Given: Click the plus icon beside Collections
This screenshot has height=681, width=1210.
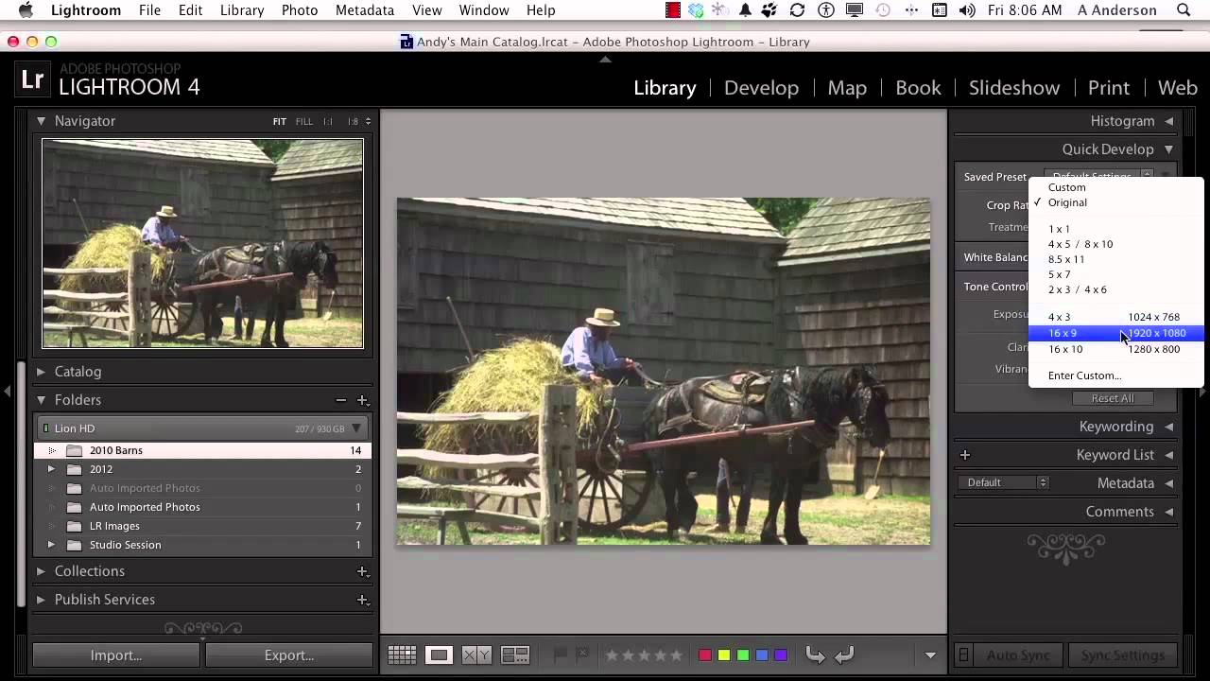Looking at the screenshot, I should 362,571.
